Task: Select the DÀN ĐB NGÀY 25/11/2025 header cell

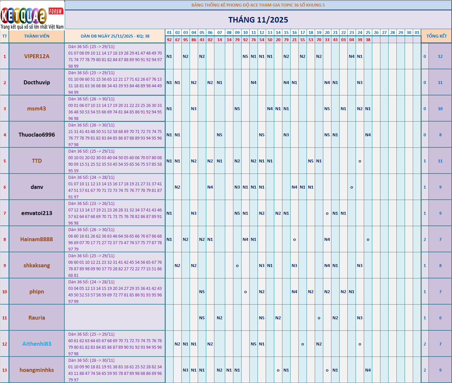Action: [115, 36]
